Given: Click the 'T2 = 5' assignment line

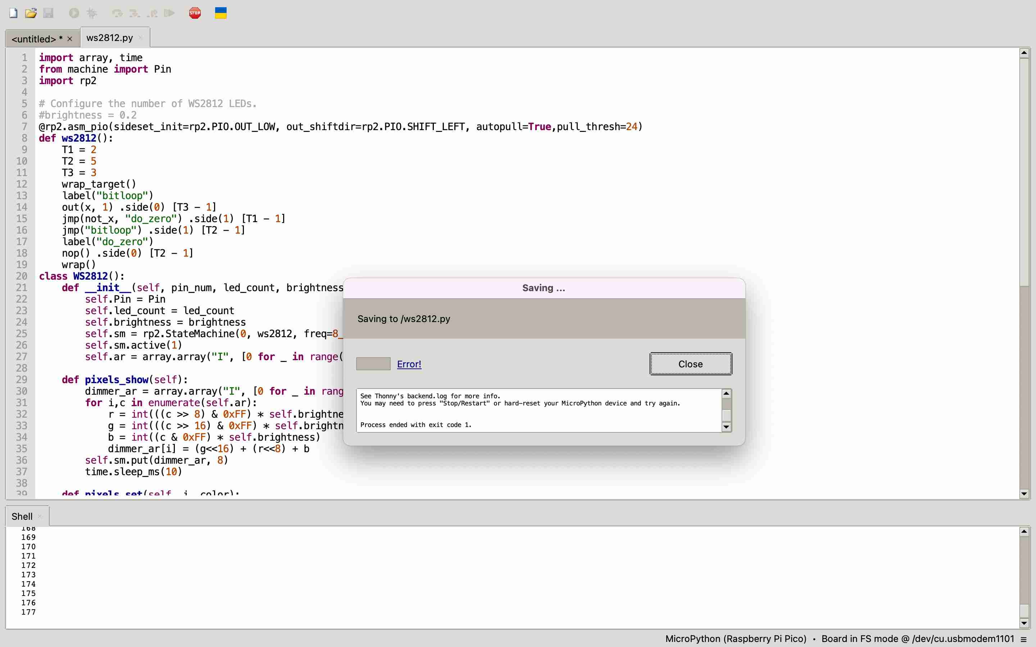Looking at the screenshot, I should pyautogui.click(x=79, y=161).
